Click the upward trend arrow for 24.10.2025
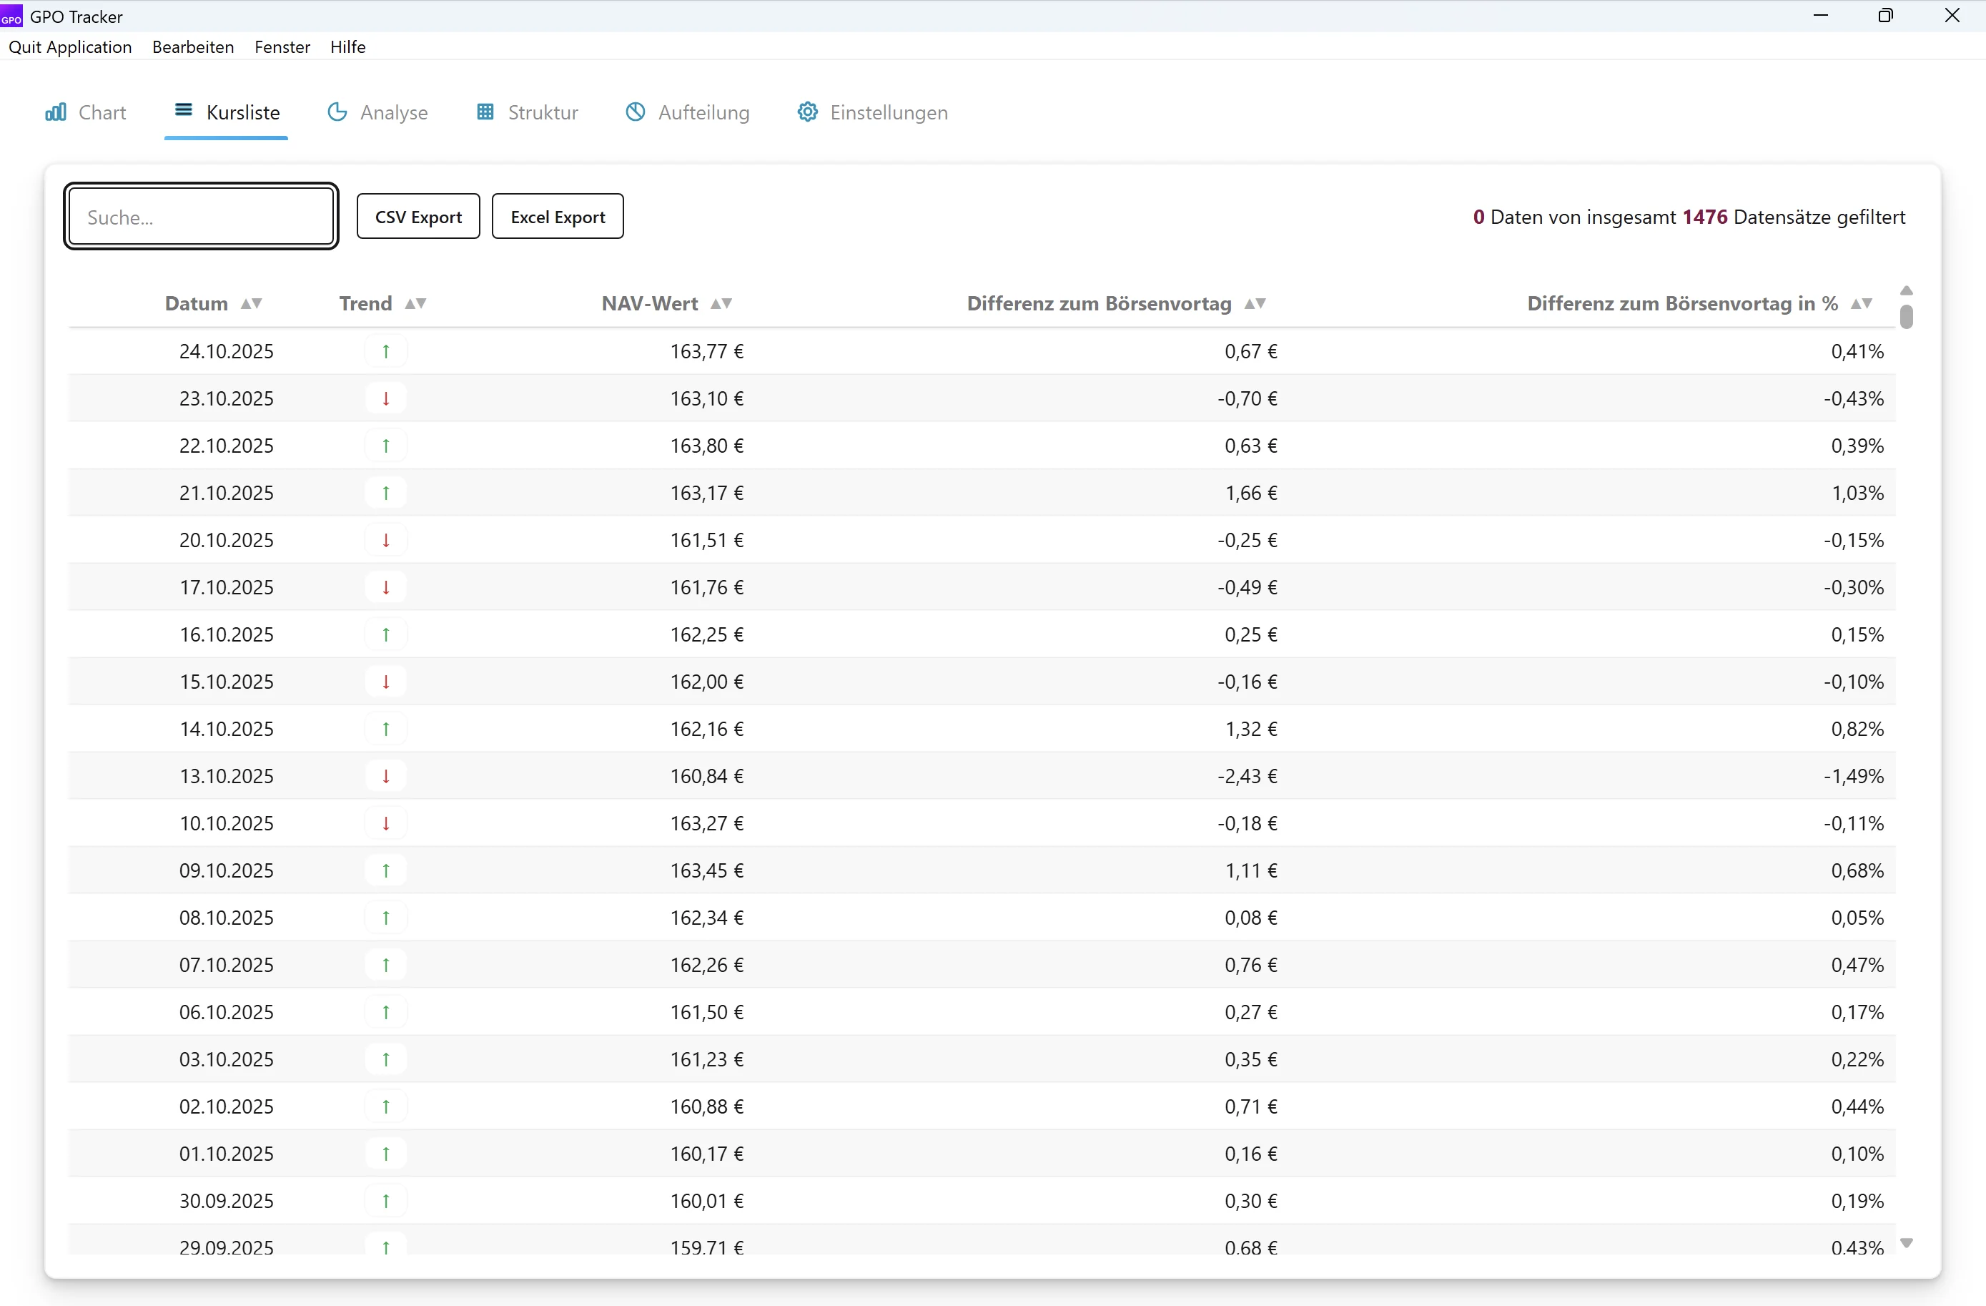1986x1306 pixels. pyautogui.click(x=385, y=350)
